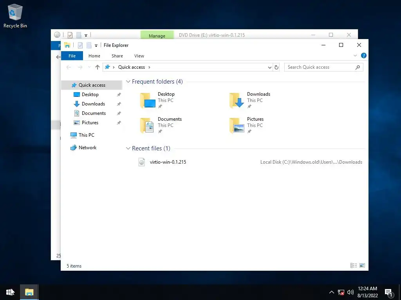Click the search magnifier icon
The image size is (401, 300).
(x=358, y=67)
